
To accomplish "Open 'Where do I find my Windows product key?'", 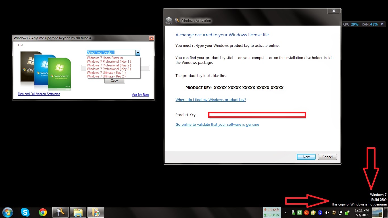I will pyautogui.click(x=211, y=100).
